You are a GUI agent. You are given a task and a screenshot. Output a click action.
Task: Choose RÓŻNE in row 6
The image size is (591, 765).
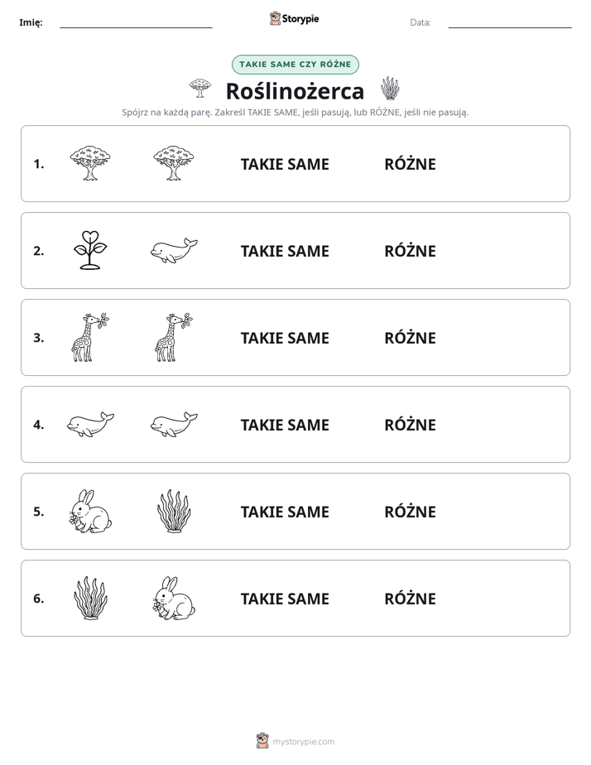pos(410,598)
